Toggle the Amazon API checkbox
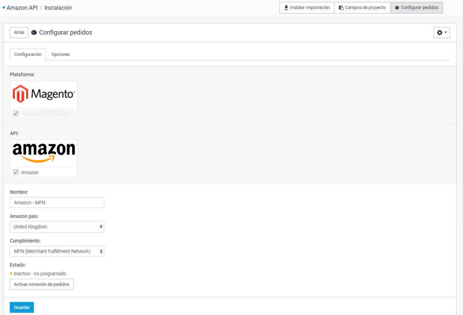The image size is (463, 315). pos(16,172)
